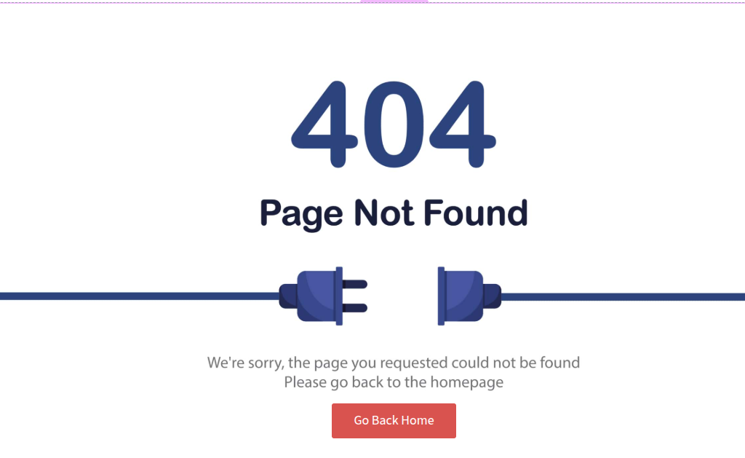Click the dark cable end behind the socket
Screen dimensions: 745x458
click(493, 296)
